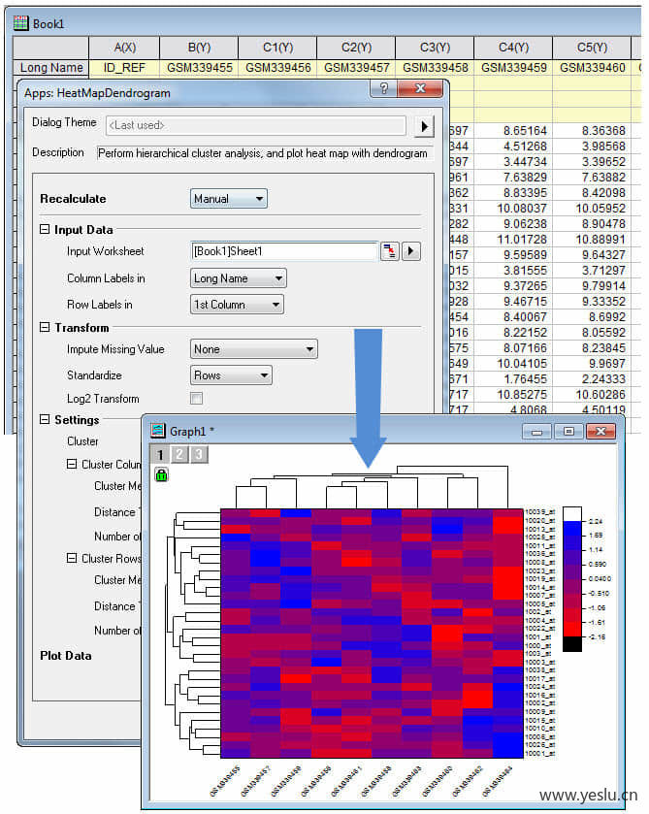Screen dimensions: 649x814
Task: Click the column dendrogram above the heatmap
Action: (x=372, y=487)
